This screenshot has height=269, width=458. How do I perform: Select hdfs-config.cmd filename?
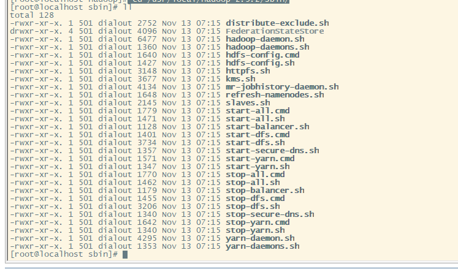(x=262, y=55)
